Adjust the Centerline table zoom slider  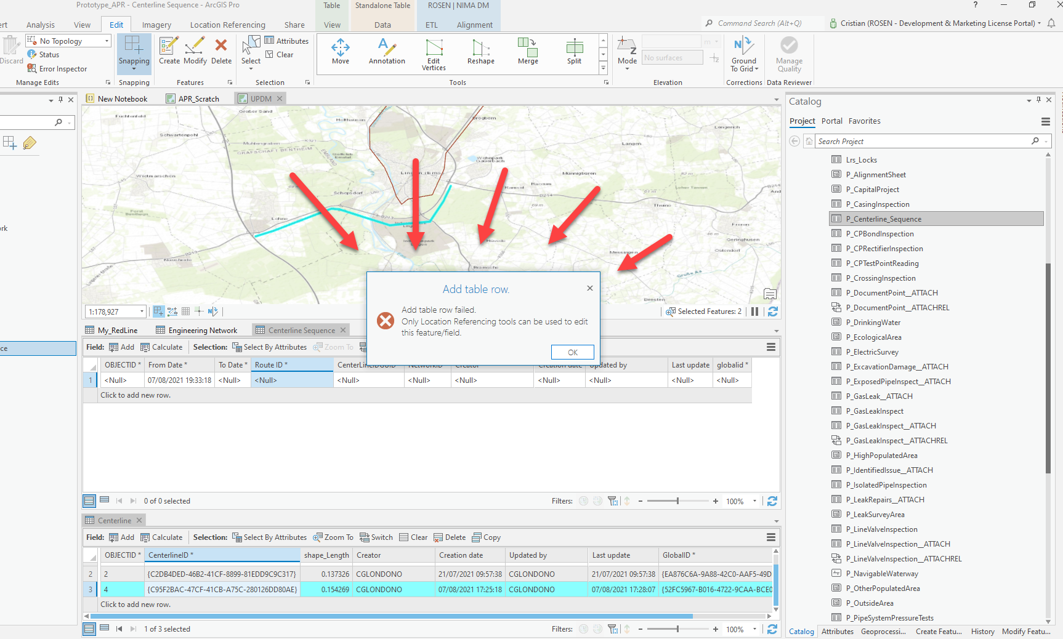[677, 629]
